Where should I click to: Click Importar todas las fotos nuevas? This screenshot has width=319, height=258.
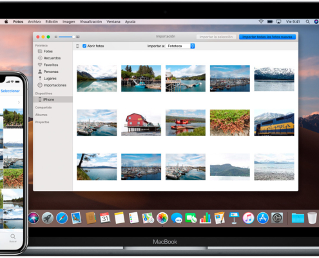tap(267, 37)
